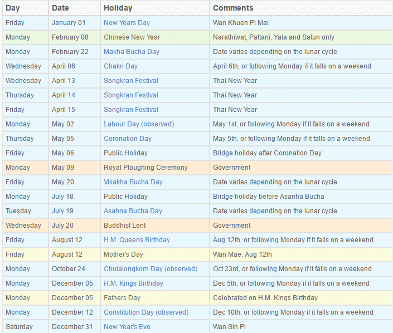Follow the Labour Day (observed) link
The width and height of the screenshot is (393, 333).
139,124
